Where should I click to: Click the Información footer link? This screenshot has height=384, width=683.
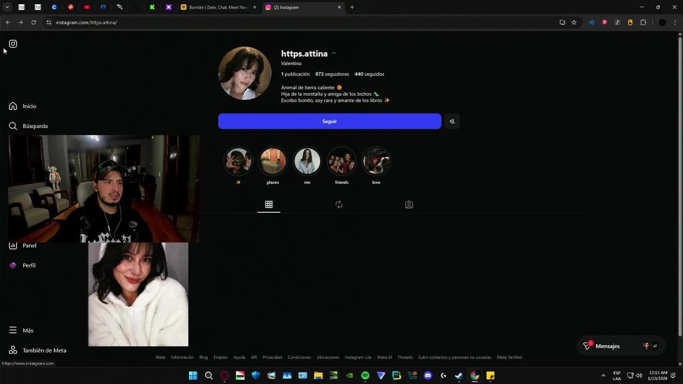182,357
